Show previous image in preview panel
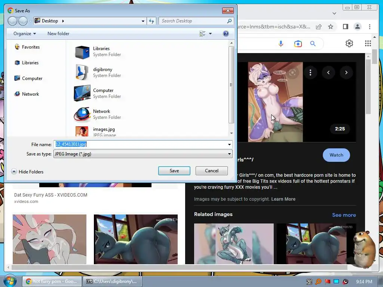383x287 pixels. click(x=328, y=72)
